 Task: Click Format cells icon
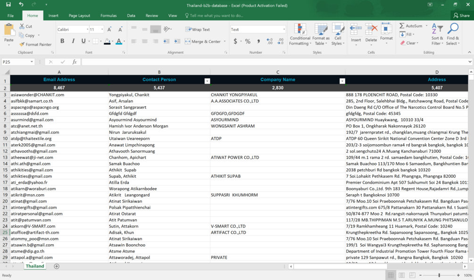click(386, 28)
